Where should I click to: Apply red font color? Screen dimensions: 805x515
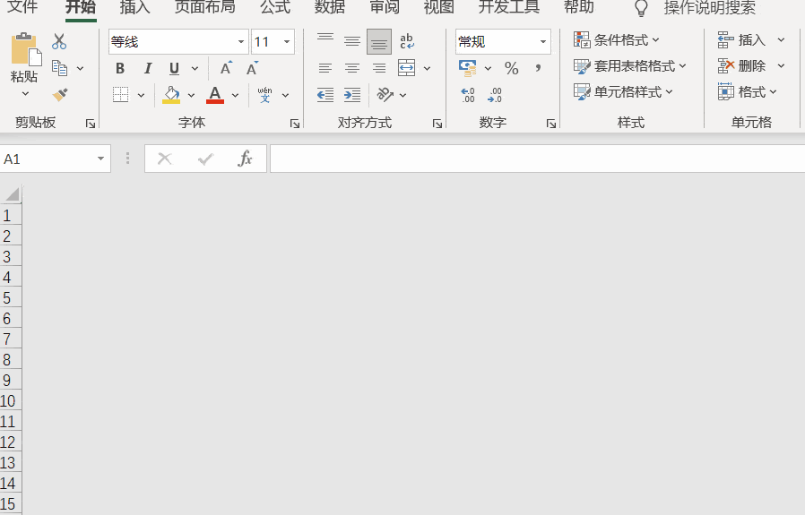[x=215, y=94]
